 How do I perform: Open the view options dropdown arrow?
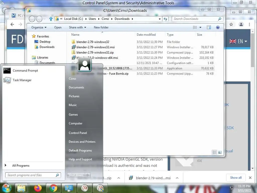pyautogui.click(x=200, y=27)
